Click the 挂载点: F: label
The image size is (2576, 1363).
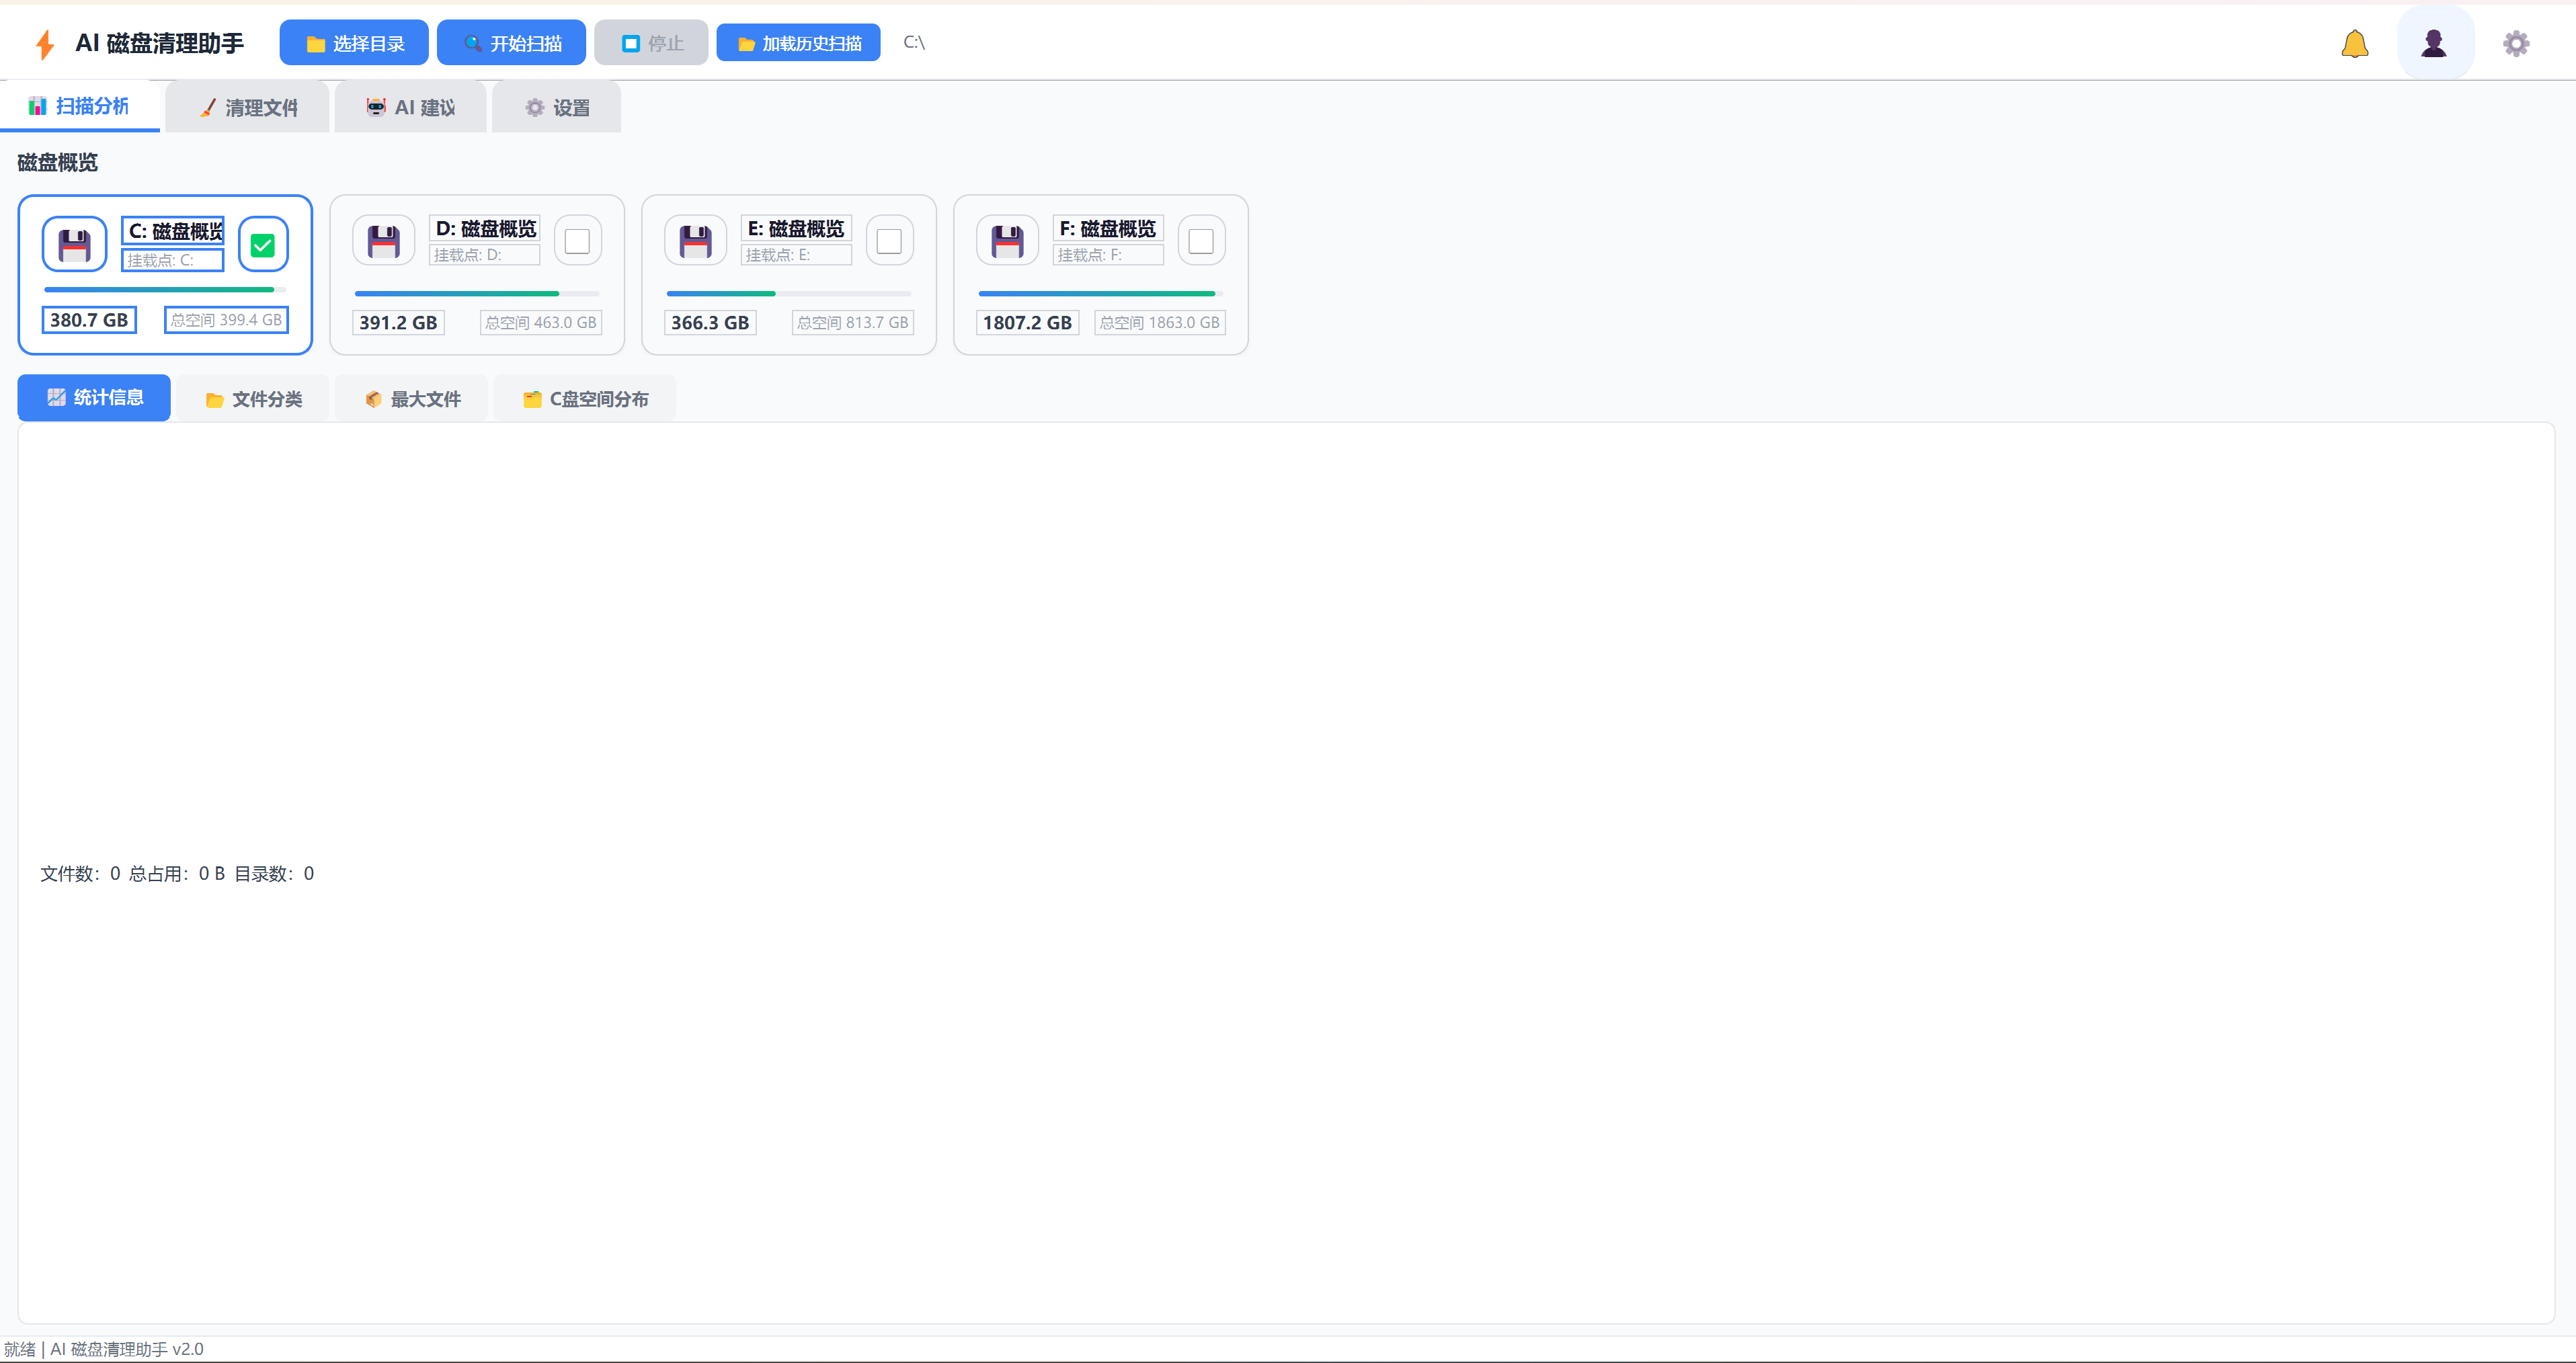pos(1108,255)
